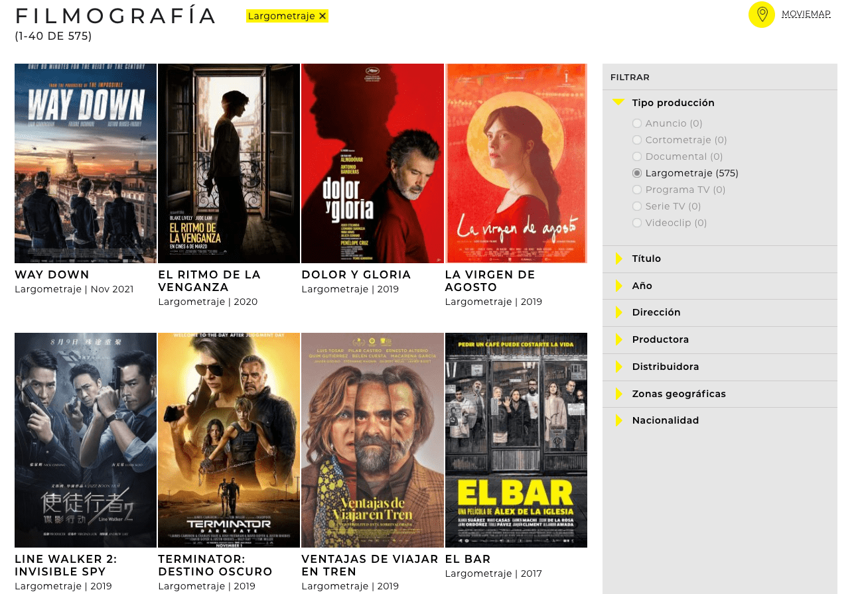Click the FILMOGRAFÍA page heading
The width and height of the screenshot is (860, 594).
coord(115,16)
